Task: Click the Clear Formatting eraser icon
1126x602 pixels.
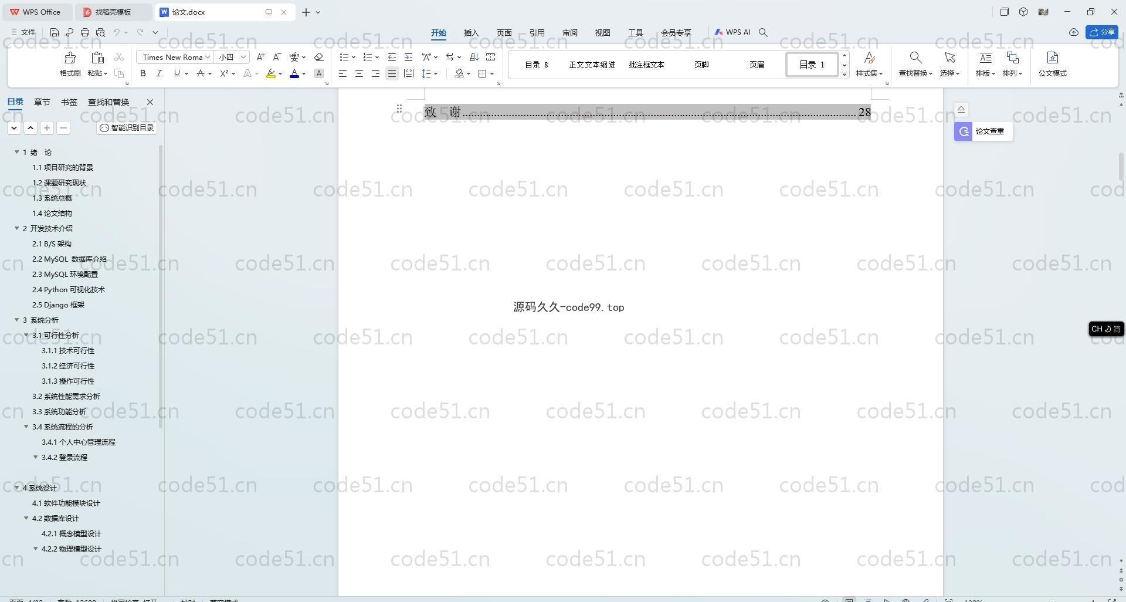Action: [x=319, y=57]
